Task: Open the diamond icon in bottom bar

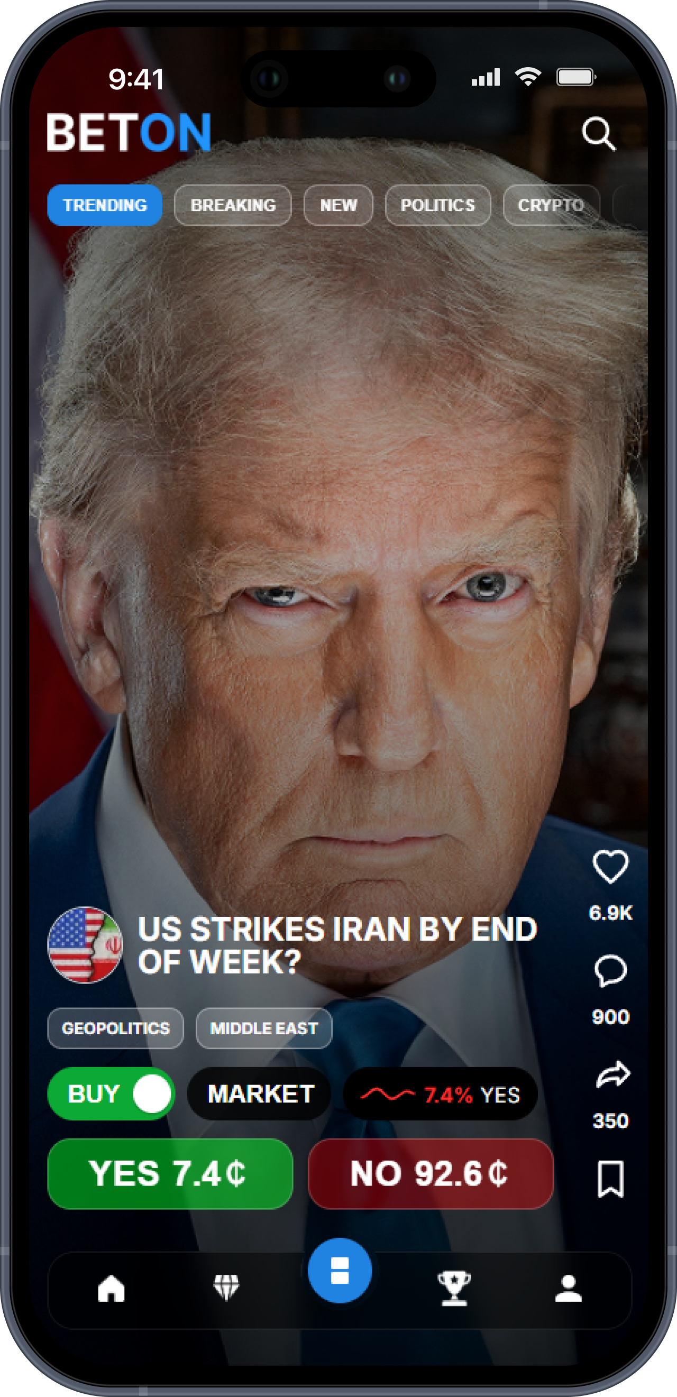Action: [x=226, y=1288]
